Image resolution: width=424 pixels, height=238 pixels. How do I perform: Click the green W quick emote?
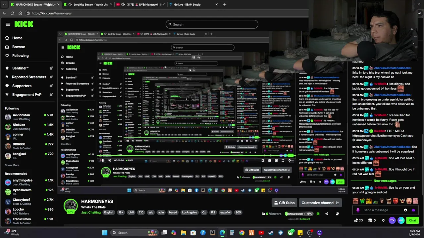tap(362, 201)
